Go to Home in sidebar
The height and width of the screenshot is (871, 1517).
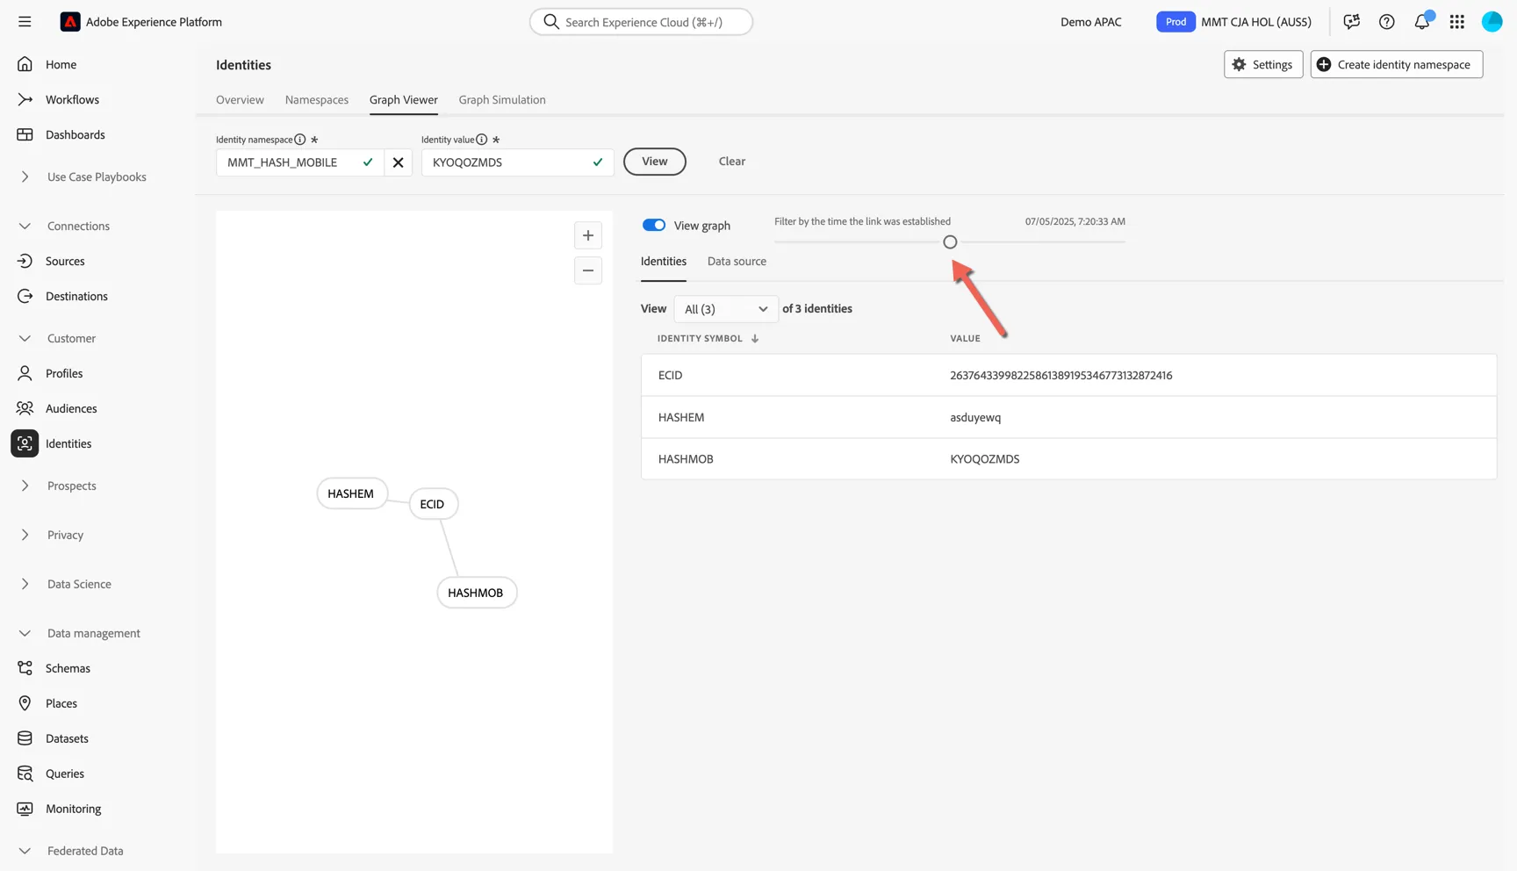(61, 64)
